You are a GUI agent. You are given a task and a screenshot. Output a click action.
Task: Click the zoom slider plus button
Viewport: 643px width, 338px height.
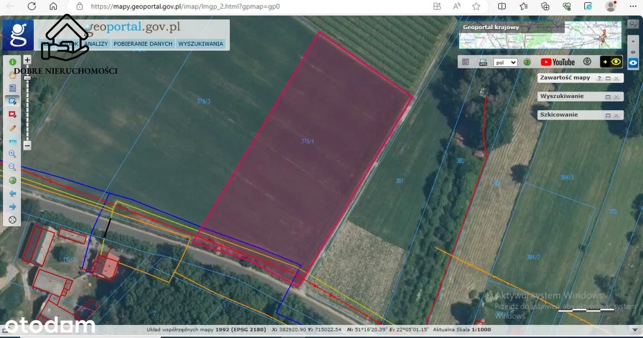point(27,60)
